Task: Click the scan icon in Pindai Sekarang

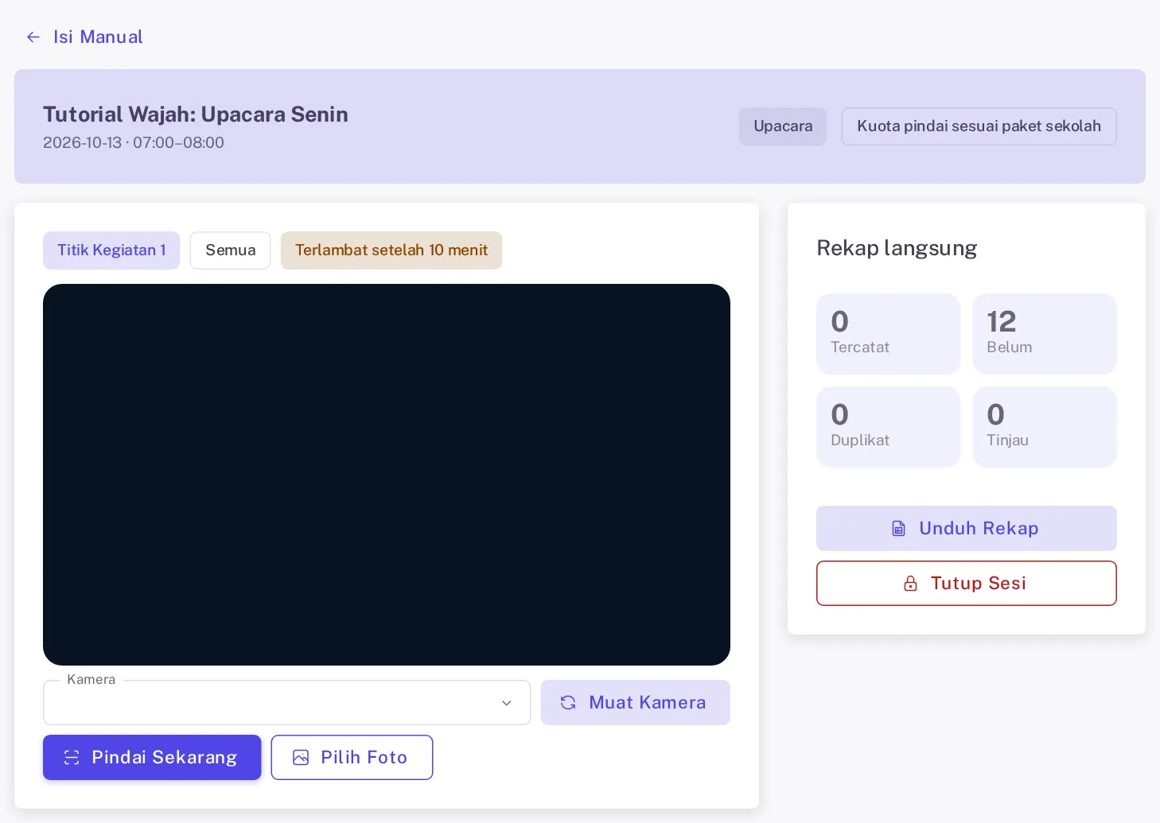Action: [x=72, y=758]
